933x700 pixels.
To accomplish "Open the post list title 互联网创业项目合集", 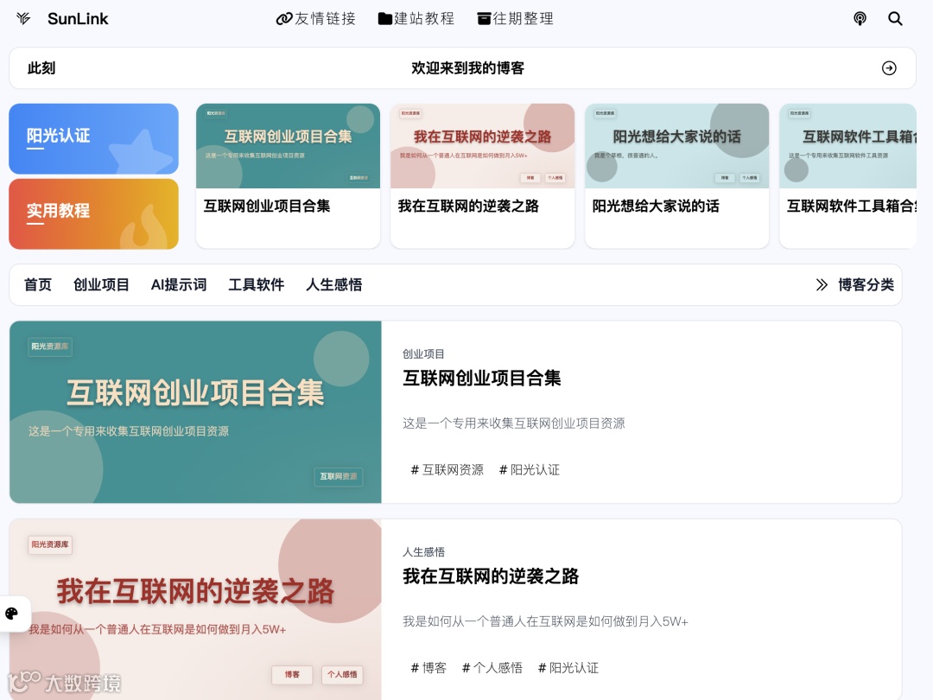I will tap(481, 378).
